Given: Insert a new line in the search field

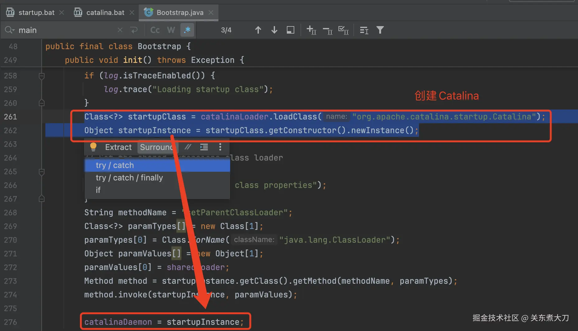Looking at the screenshot, I should coord(134,30).
